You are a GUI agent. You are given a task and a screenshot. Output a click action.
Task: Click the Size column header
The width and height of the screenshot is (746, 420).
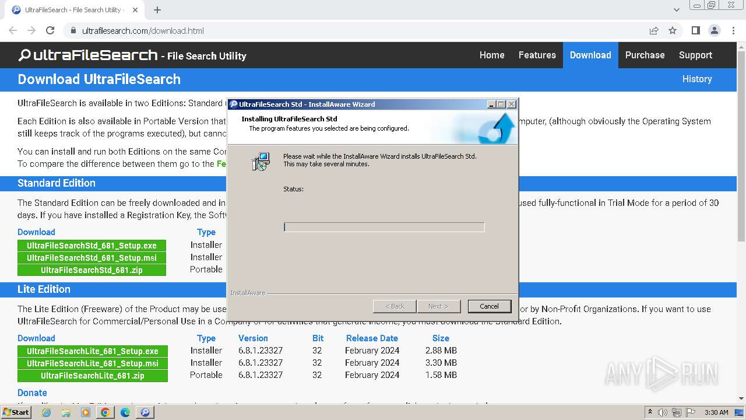pos(441,338)
